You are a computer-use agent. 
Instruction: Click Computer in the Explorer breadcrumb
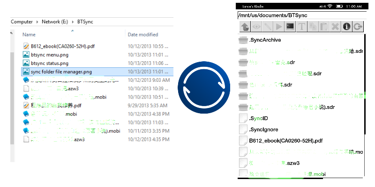tap(22, 22)
